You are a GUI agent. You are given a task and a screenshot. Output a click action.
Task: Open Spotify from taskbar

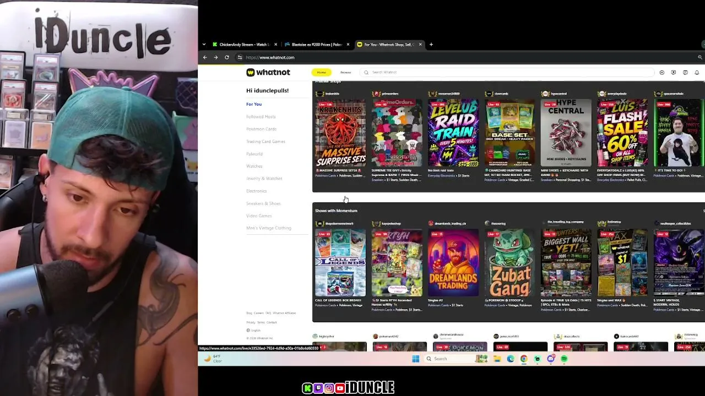point(565,359)
